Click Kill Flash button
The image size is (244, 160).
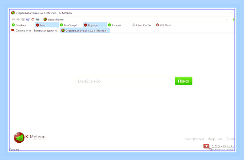click(x=164, y=25)
